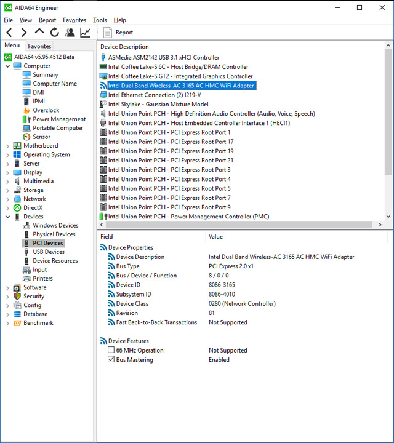Click the horizontal scroll-right arrow
This screenshot has height=443, width=394.
point(380,225)
